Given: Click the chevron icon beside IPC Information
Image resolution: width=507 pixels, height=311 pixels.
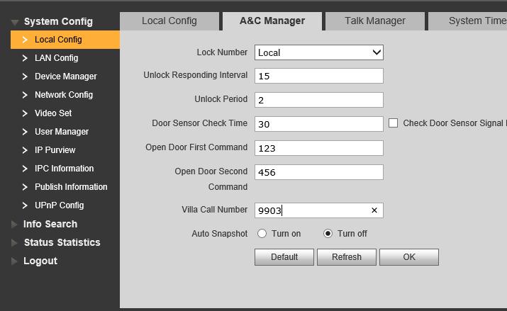Looking at the screenshot, I should point(25,169).
